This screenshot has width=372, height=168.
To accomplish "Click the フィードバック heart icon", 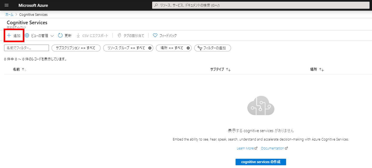I will click(x=155, y=35).
